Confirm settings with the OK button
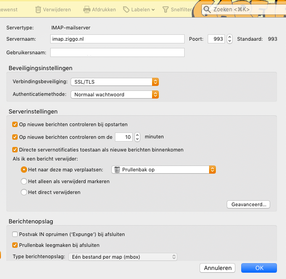 259,268
